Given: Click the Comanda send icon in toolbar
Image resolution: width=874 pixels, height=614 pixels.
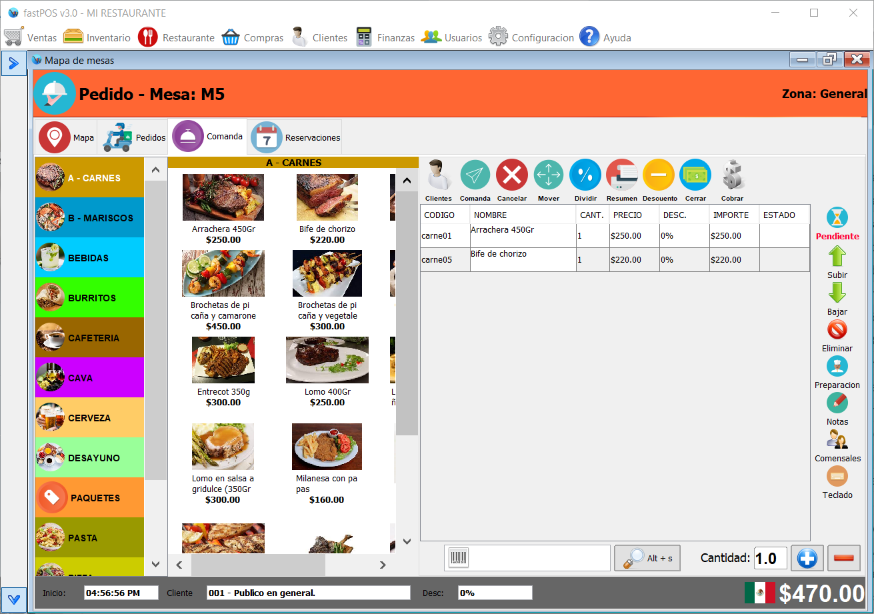Looking at the screenshot, I should (475, 175).
